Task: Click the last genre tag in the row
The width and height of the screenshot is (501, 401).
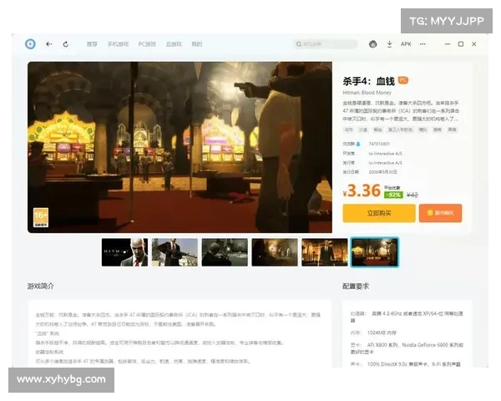Action: pyautogui.click(x=452, y=129)
